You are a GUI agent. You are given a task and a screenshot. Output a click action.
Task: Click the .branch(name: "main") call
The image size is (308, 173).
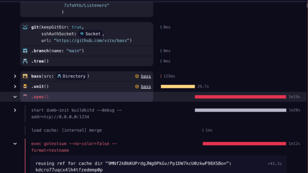pyautogui.click(x=58, y=51)
